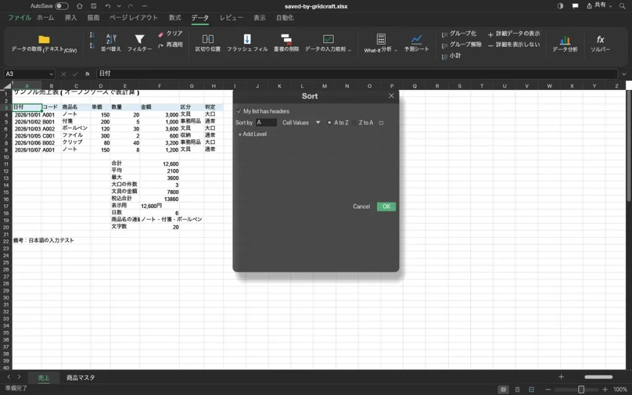Open search magnifier in title bar
Viewport: 632px width, 395px height.
tap(622, 6)
